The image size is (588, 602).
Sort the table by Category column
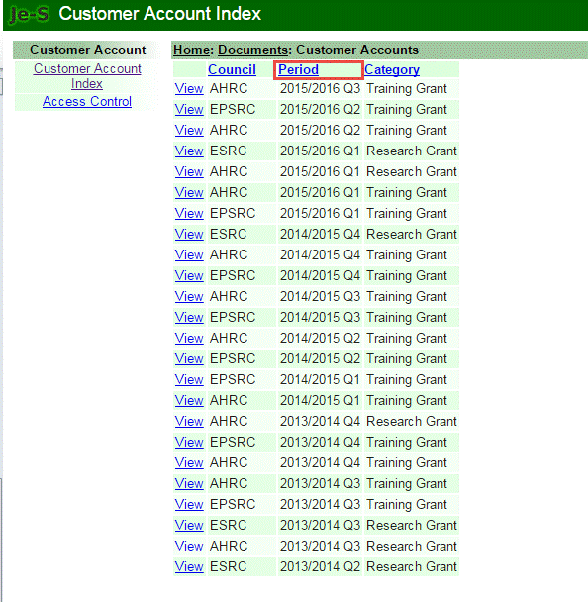[392, 70]
